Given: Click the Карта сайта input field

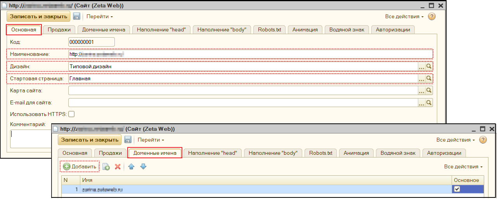Looking at the screenshot, I should tap(243, 91).
